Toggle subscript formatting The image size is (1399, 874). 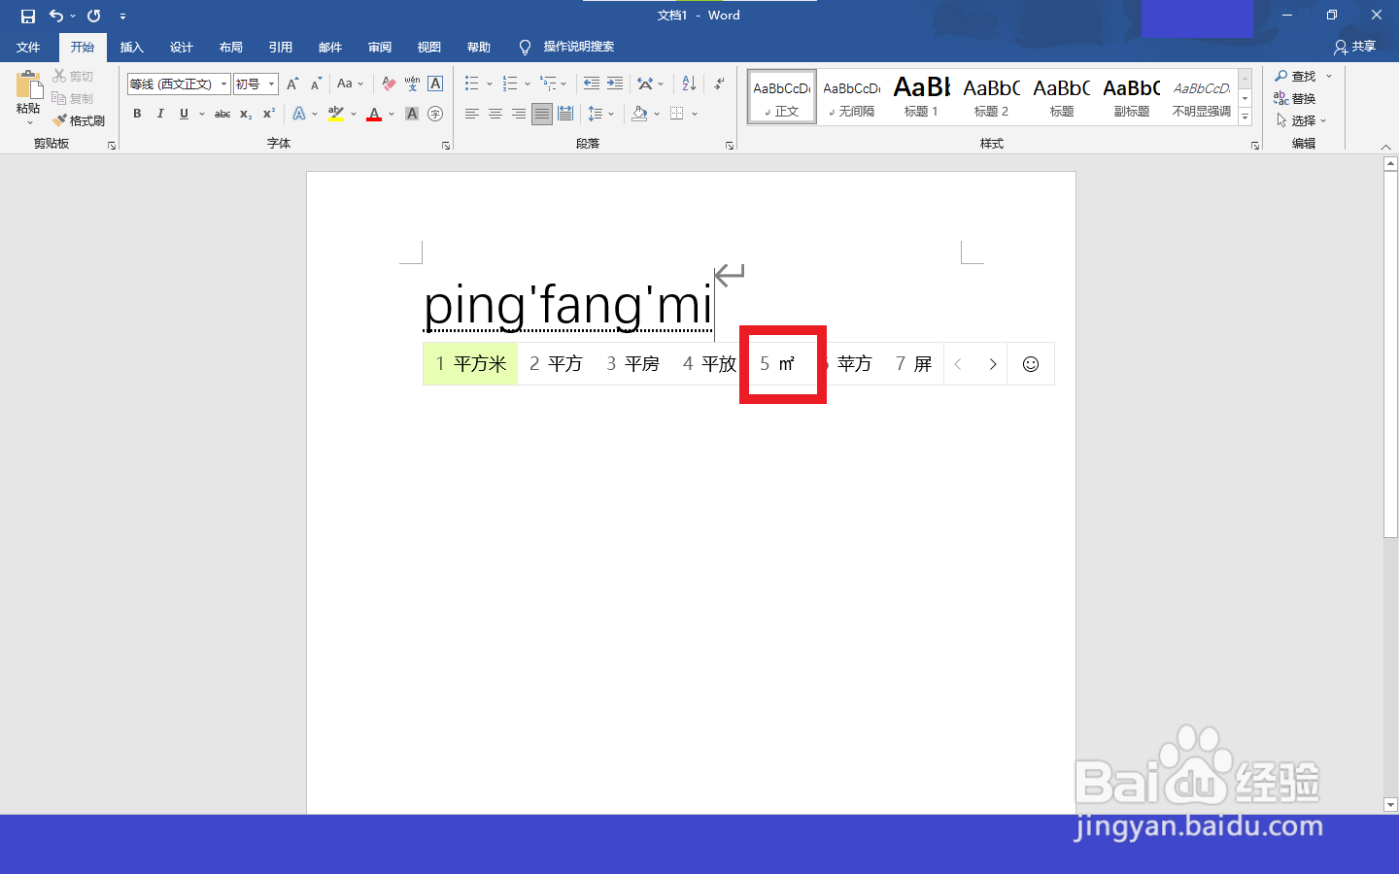[246, 114]
